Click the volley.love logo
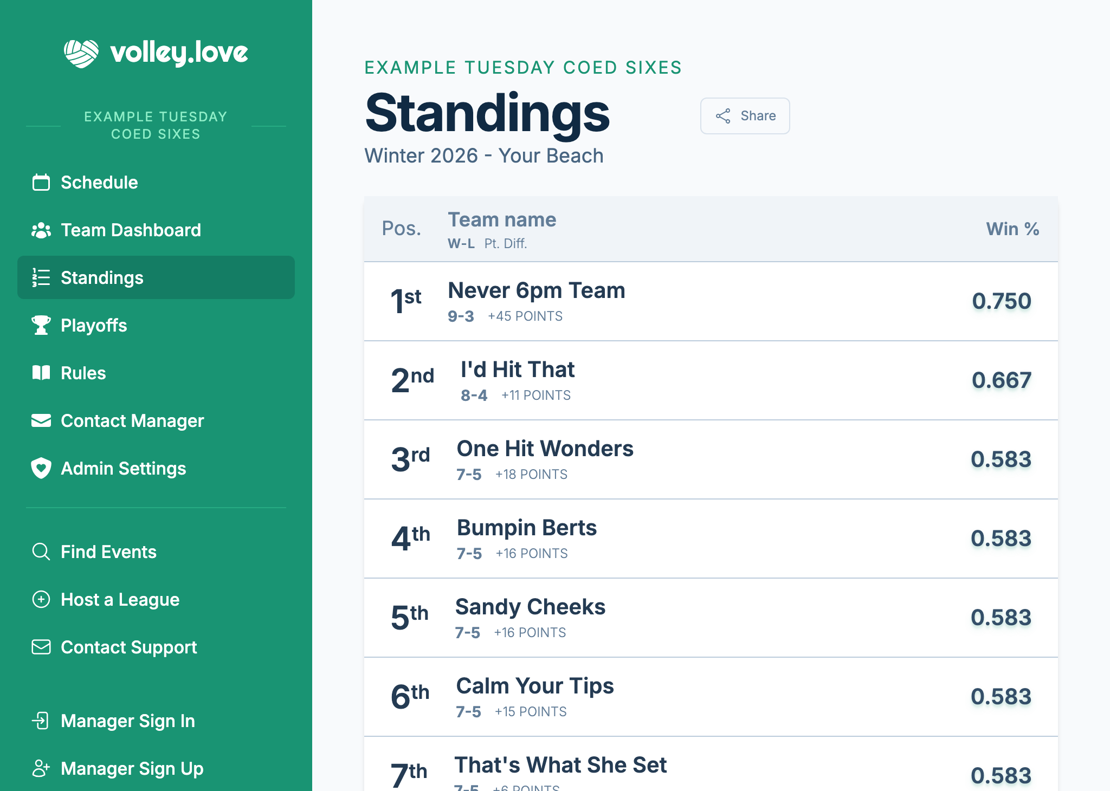The image size is (1110, 791). pos(156,53)
